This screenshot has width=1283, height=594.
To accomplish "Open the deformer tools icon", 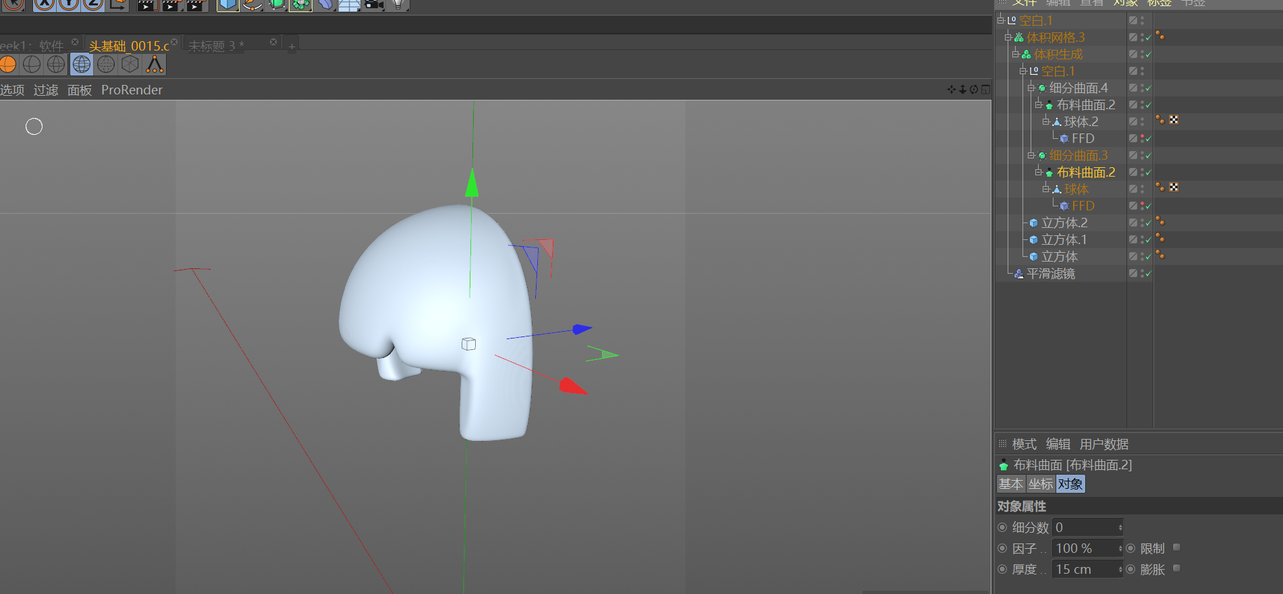I will pos(325,5).
